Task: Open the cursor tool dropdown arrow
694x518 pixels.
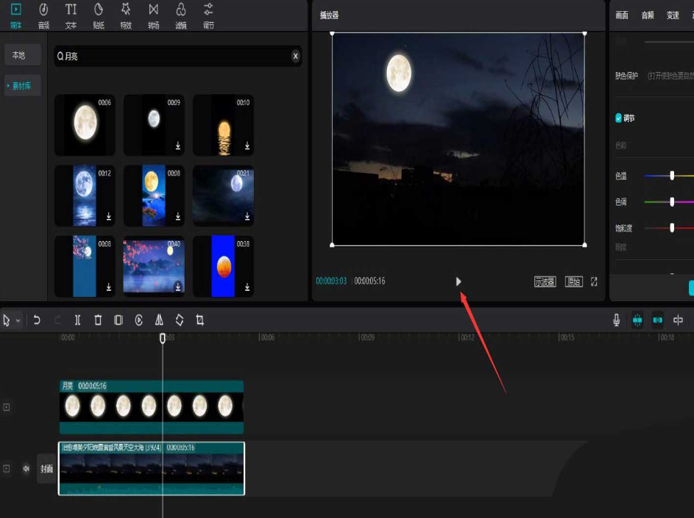Action: (x=18, y=321)
